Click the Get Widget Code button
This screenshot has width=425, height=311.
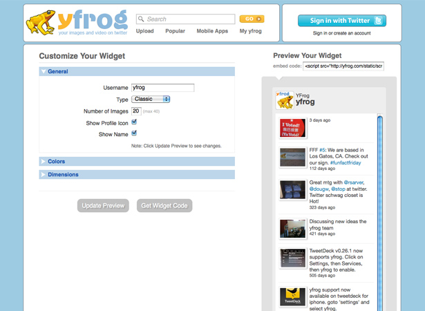pos(164,205)
